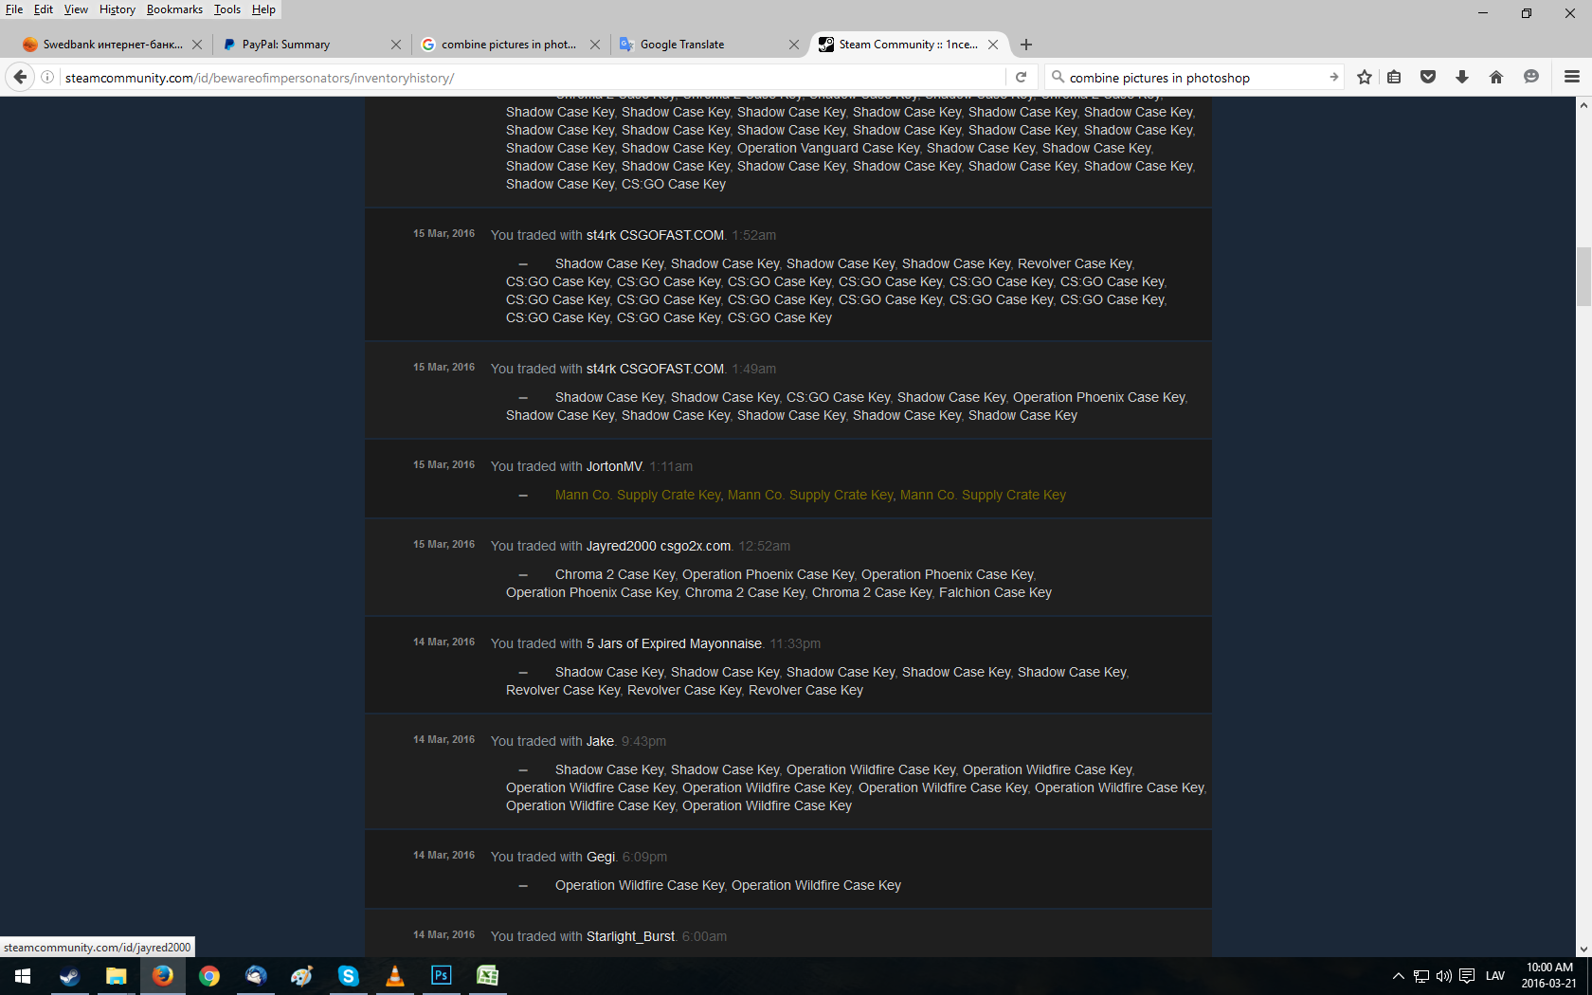Switch to Google Chrome in taskbar
This screenshot has height=995, width=1592.
pyautogui.click(x=209, y=976)
